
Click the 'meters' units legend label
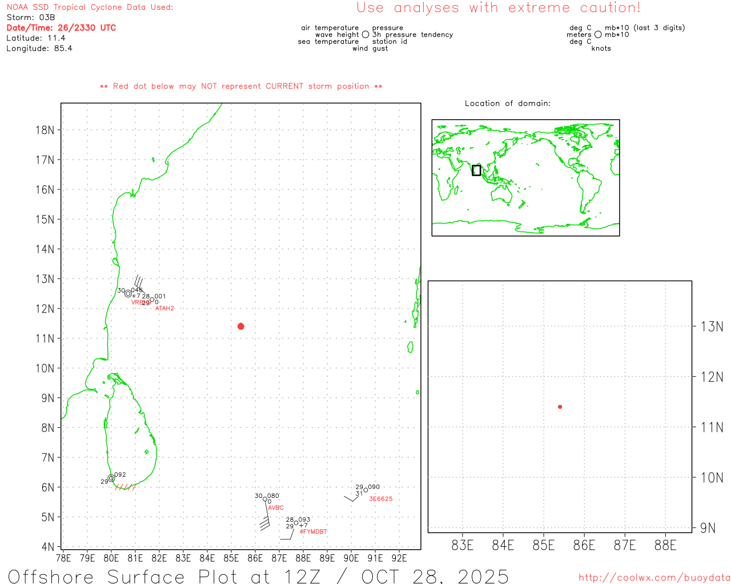pos(579,35)
